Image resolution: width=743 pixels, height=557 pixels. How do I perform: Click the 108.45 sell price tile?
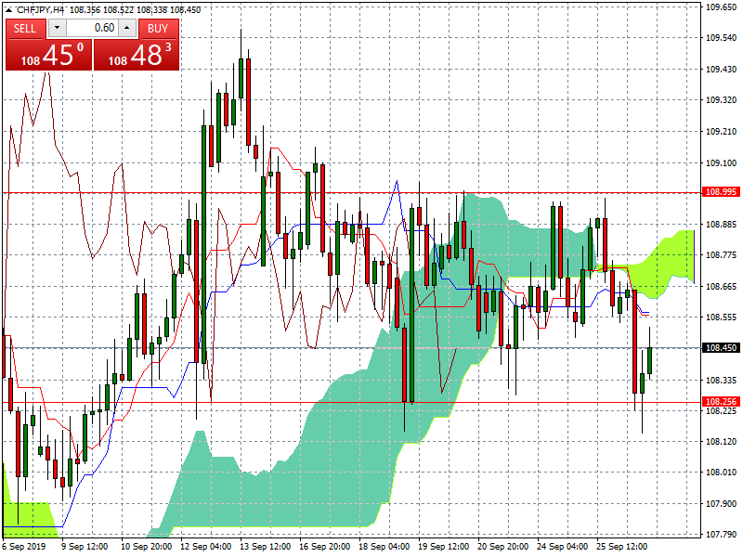pyautogui.click(x=47, y=56)
